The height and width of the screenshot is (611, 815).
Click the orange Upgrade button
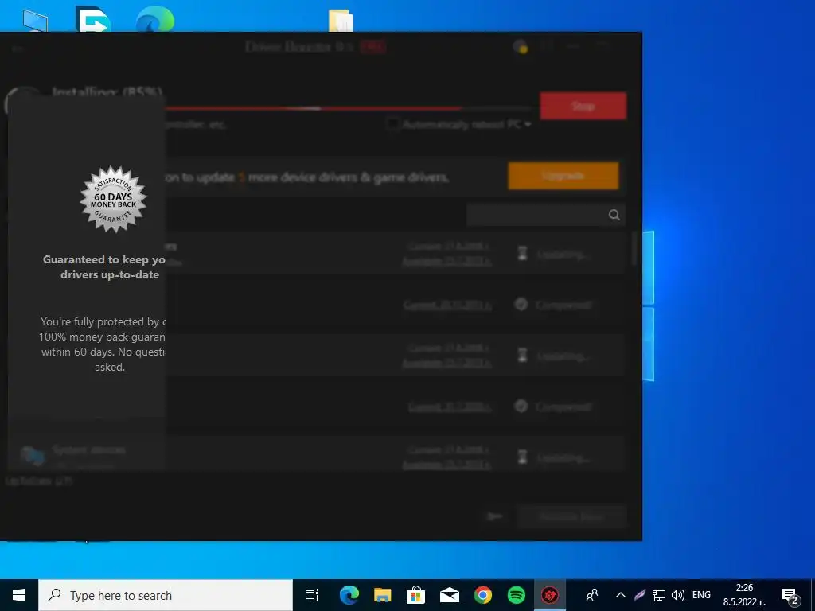click(563, 176)
